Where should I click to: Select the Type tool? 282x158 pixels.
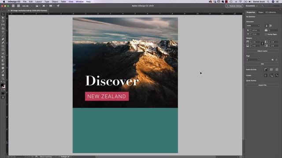tap(3, 32)
